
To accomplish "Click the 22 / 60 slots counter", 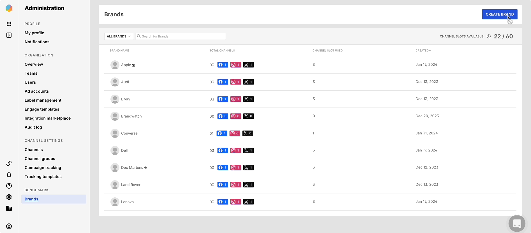I will 504,36.
